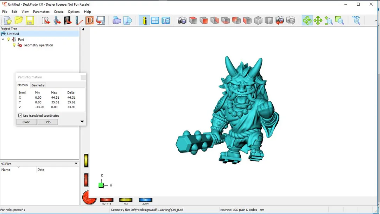Click the grayed next view camera icon
Image resolution: width=380 pixels, height=214 pixels.
(291, 20)
